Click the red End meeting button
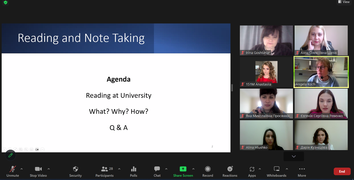The image size is (354, 180). (x=342, y=171)
